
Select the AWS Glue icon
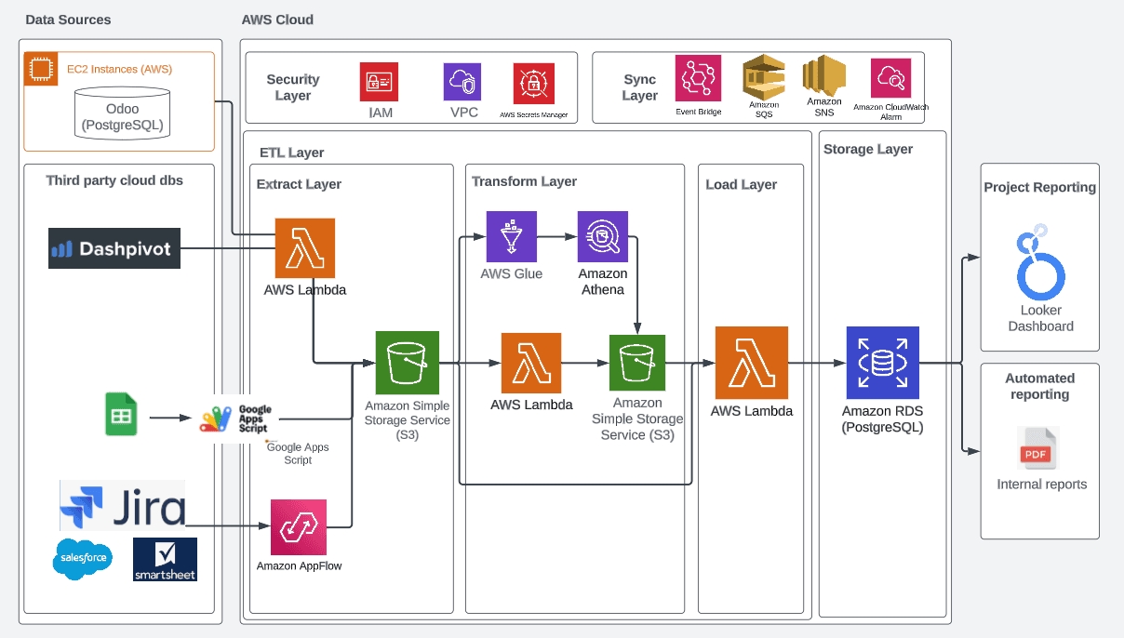coord(512,236)
